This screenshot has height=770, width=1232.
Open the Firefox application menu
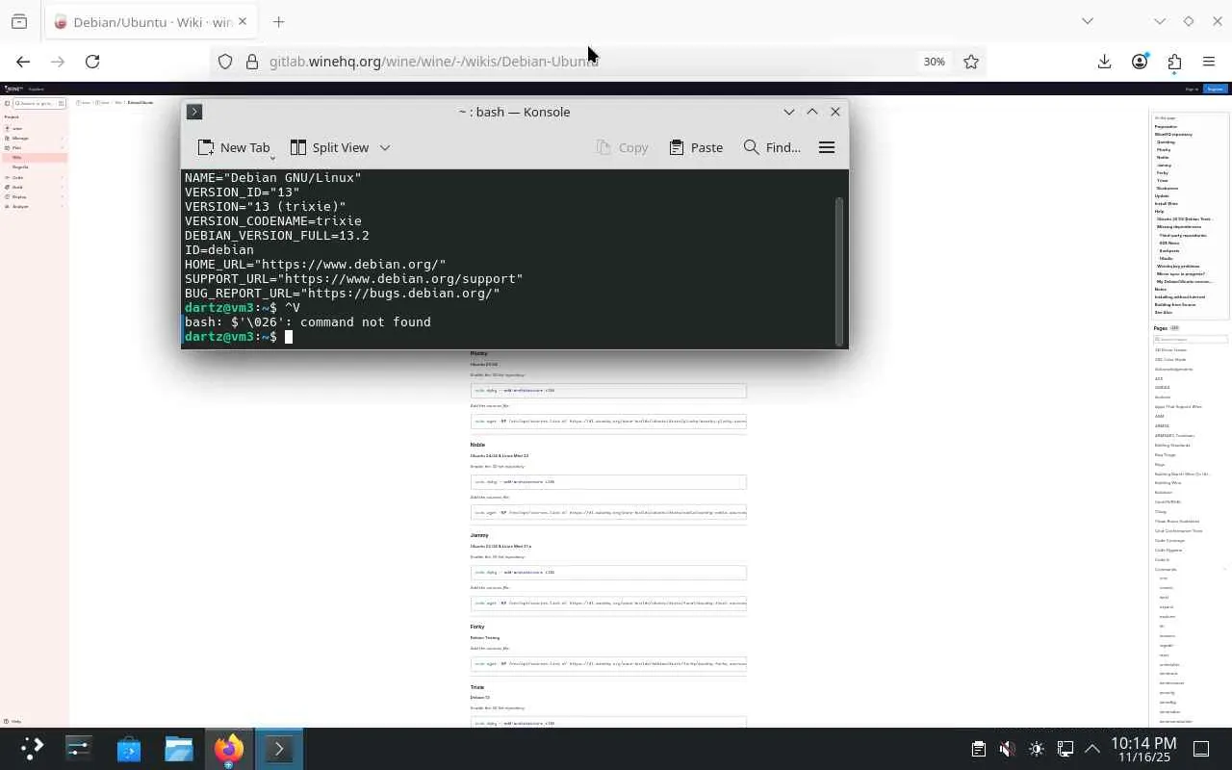1209,62
